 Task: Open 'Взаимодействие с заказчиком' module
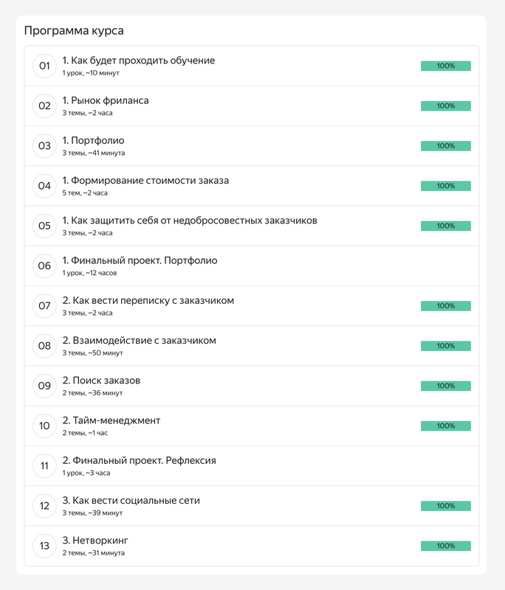coord(139,341)
